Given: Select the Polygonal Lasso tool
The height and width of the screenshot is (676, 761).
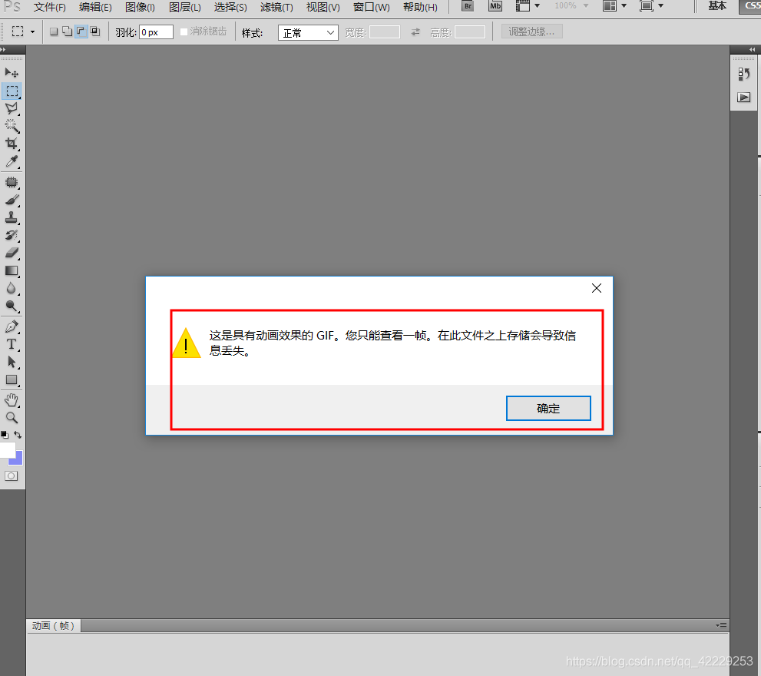Looking at the screenshot, I should (x=12, y=108).
